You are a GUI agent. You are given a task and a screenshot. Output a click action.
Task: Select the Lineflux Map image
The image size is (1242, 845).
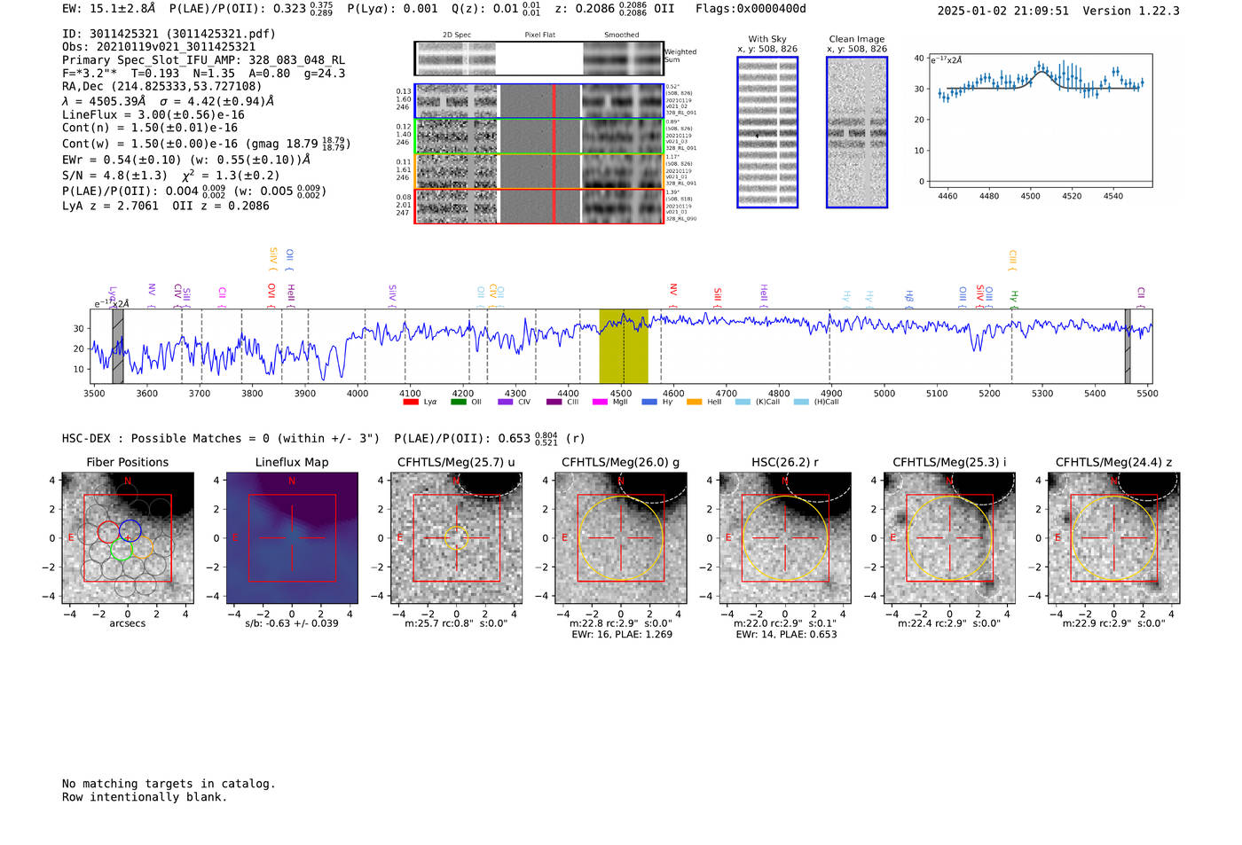click(x=292, y=538)
